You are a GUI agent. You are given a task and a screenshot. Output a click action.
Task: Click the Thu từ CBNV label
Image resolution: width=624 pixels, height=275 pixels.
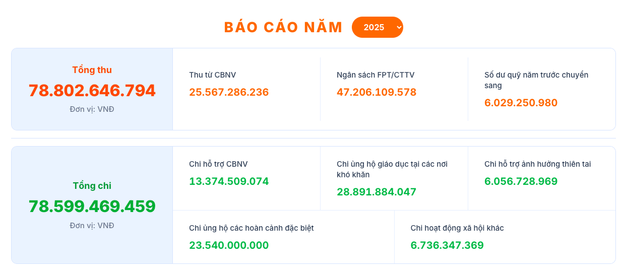[x=212, y=75]
